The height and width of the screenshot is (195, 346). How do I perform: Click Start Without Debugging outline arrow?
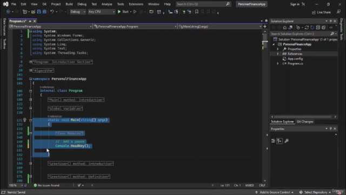coord(135,12)
